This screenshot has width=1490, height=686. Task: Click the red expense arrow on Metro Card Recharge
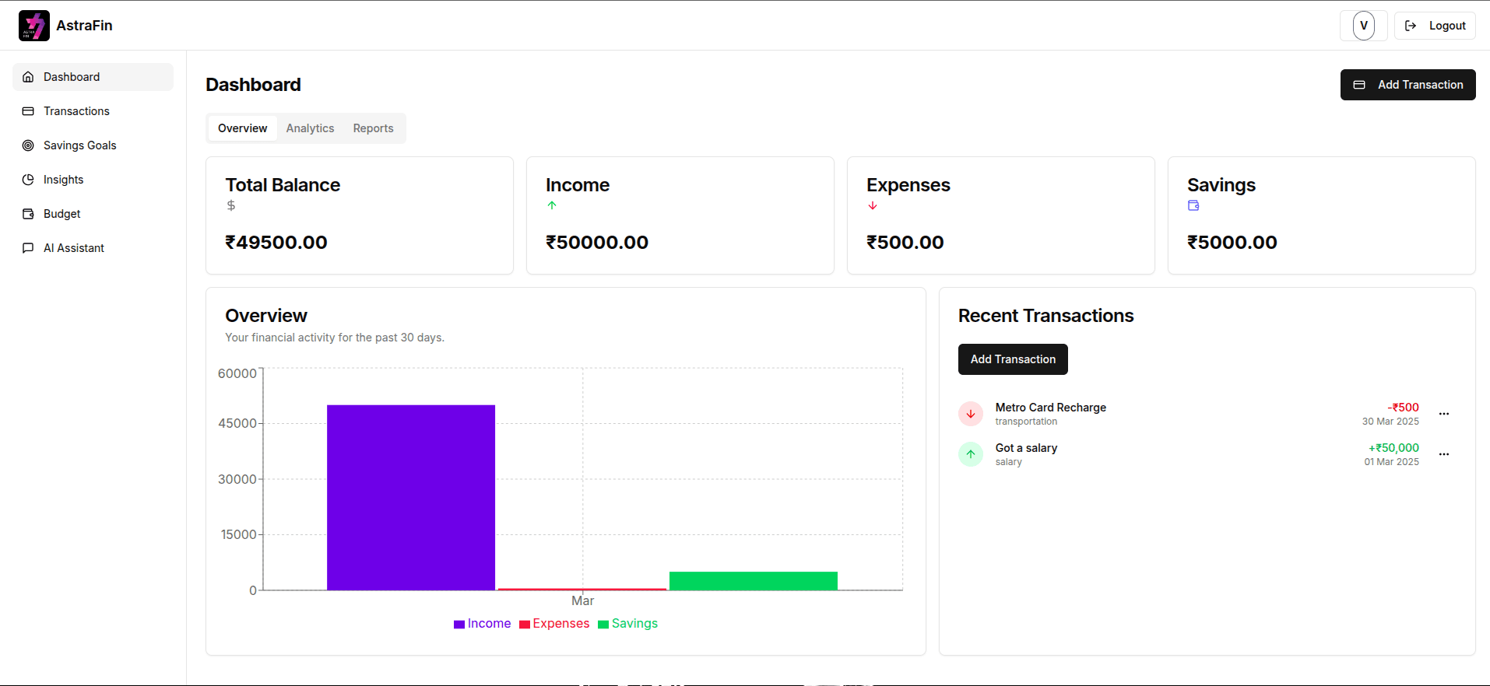970,414
